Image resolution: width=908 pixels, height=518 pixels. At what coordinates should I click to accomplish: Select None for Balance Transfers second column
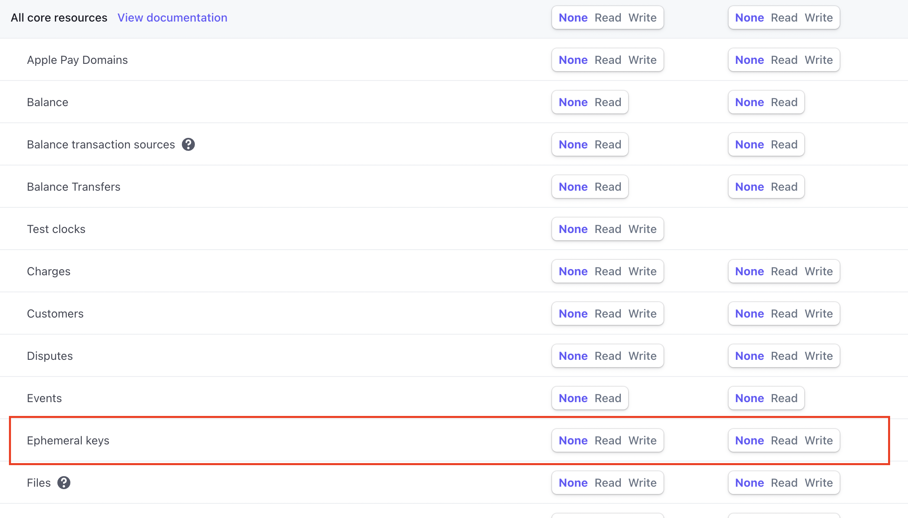click(749, 187)
